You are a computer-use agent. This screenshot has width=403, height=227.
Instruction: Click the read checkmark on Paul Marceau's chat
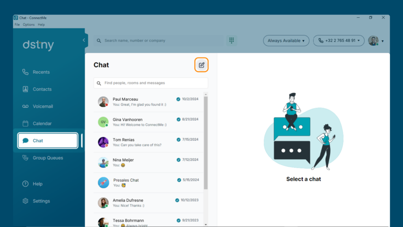tap(178, 99)
